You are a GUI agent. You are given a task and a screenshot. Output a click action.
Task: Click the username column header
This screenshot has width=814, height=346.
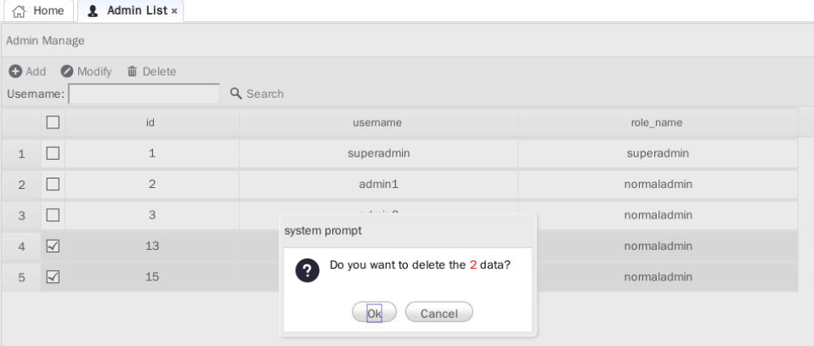[377, 122]
